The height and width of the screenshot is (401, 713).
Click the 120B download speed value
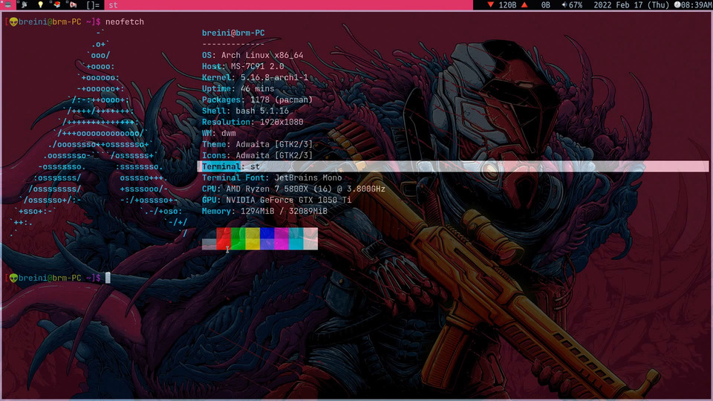(507, 5)
